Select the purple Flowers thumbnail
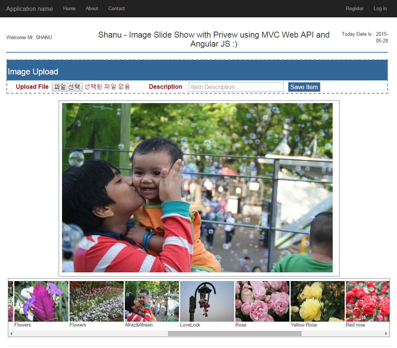397x348 pixels. pyautogui.click(x=41, y=301)
